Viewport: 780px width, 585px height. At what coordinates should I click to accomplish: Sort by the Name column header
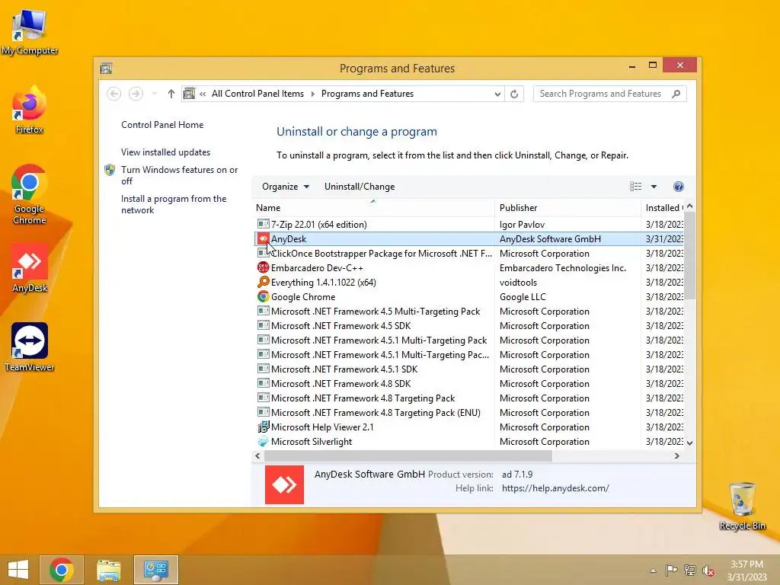click(373, 208)
